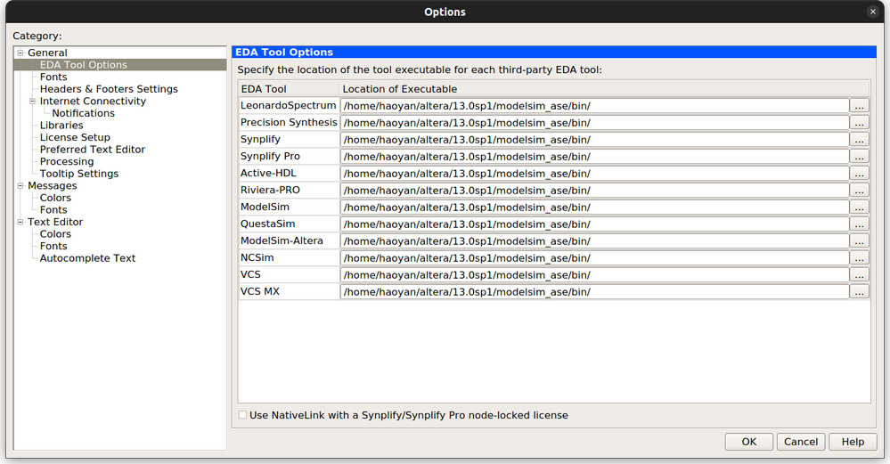Collapse the Messages category node
This screenshot has height=464, width=890.
(x=20, y=186)
